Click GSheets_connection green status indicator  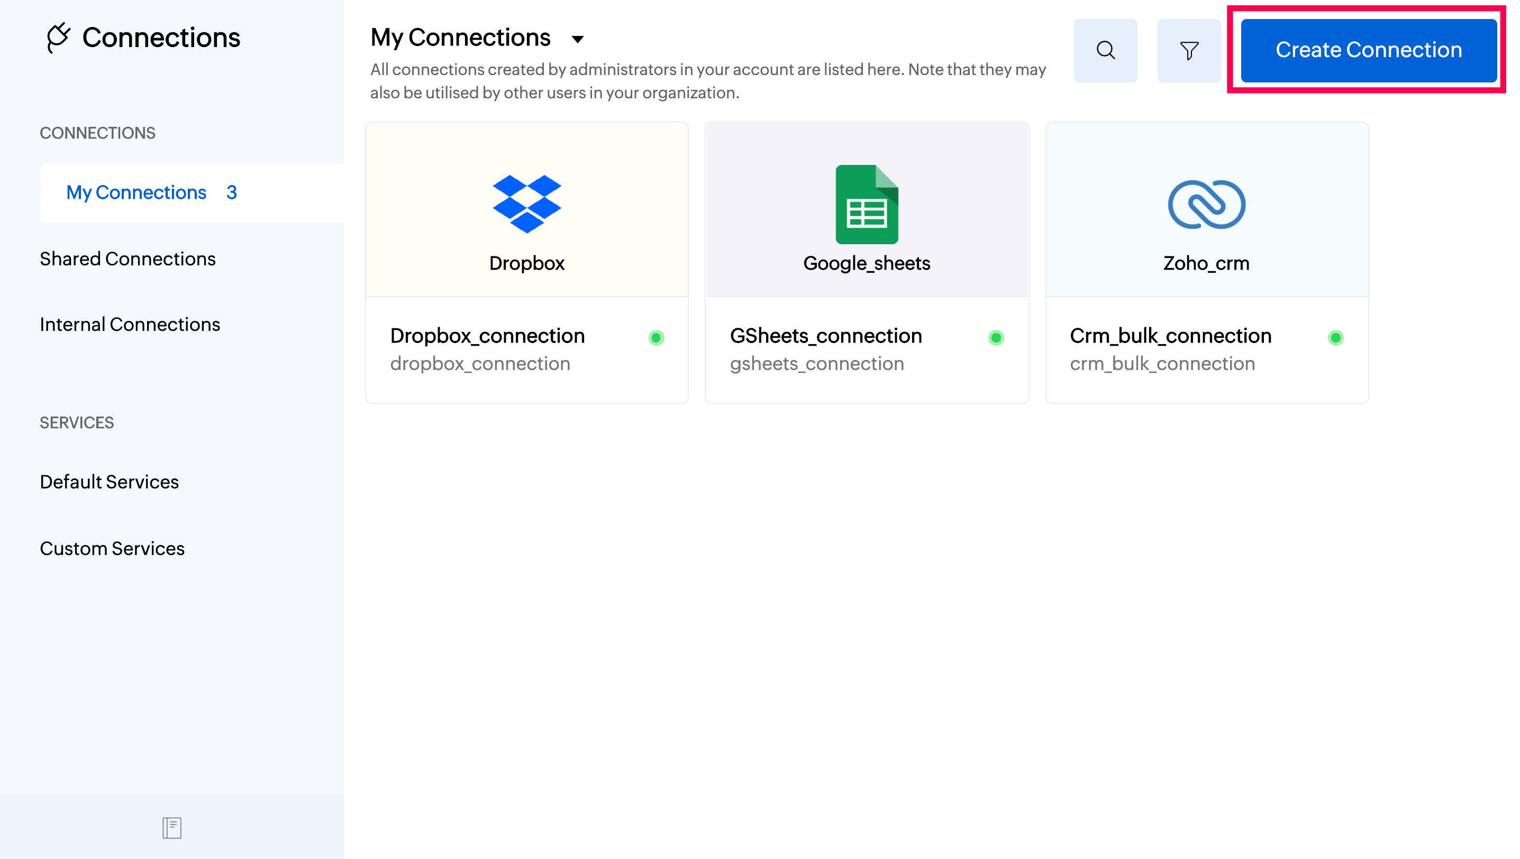point(996,337)
